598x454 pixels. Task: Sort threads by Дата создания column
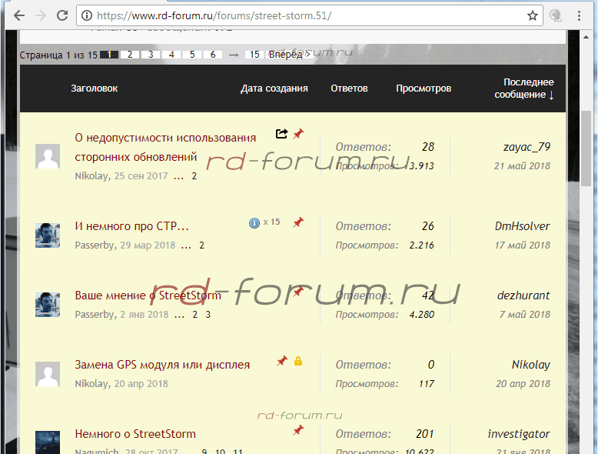274,88
